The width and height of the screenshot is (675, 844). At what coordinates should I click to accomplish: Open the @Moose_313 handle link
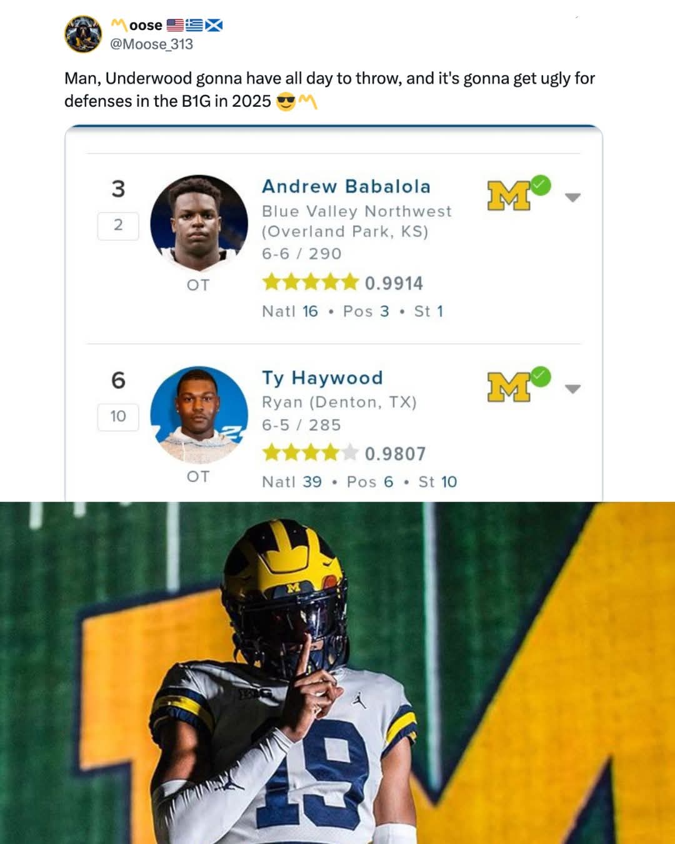tap(151, 44)
